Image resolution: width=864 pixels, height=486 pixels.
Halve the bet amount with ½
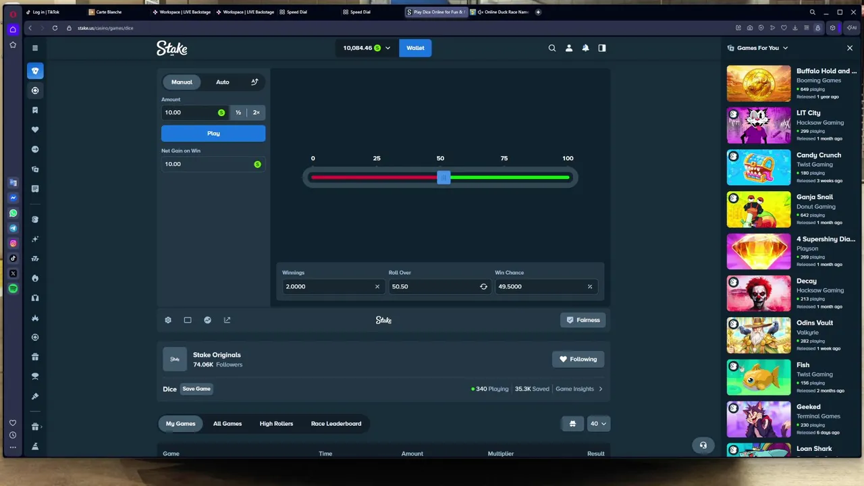click(x=238, y=113)
